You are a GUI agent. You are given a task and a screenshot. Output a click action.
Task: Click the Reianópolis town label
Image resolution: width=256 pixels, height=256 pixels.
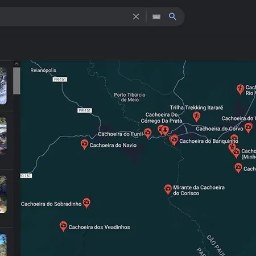tap(43, 71)
